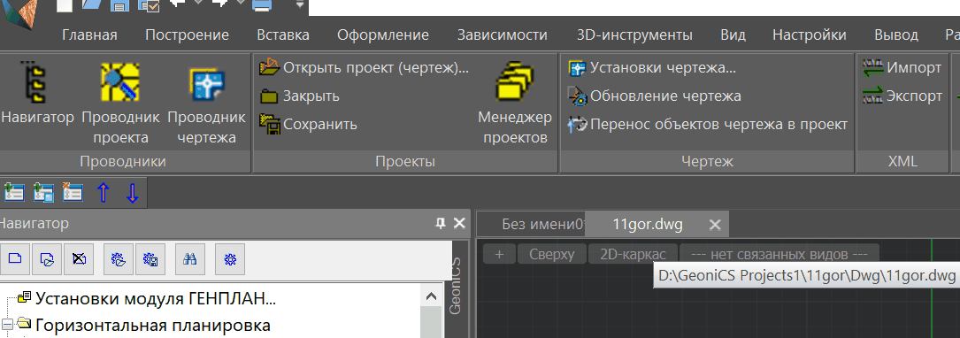This screenshot has height=338, width=960.
Task: Click the crossed-out icon in Навигатор toolbar
Action: (x=79, y=259)
